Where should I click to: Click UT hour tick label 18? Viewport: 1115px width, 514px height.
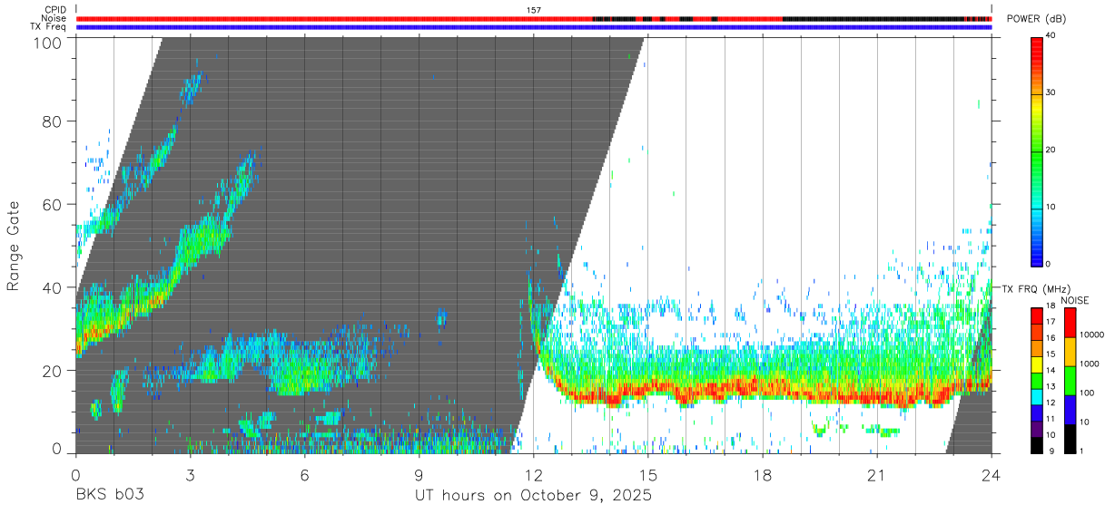tap(763, 474)
